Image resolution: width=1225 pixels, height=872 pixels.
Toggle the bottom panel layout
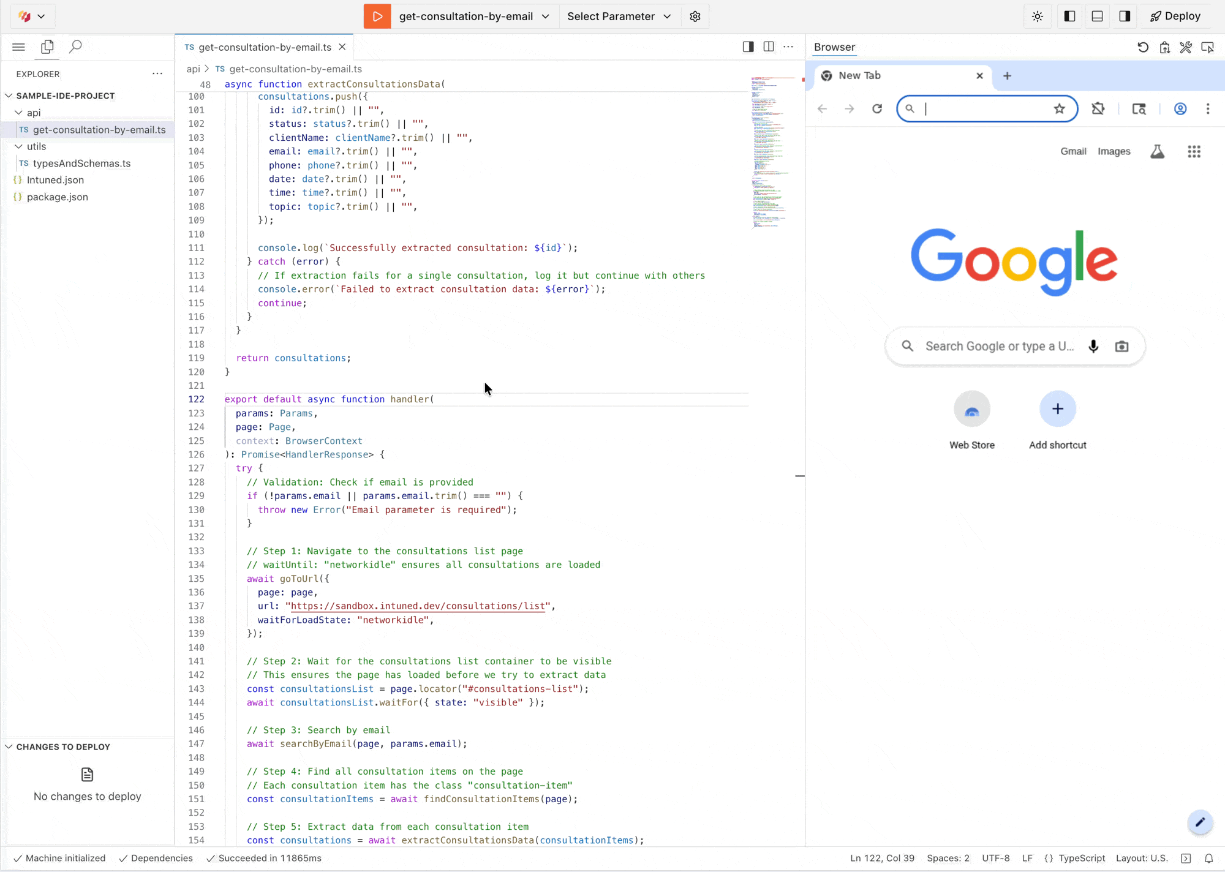[1096, 17]
